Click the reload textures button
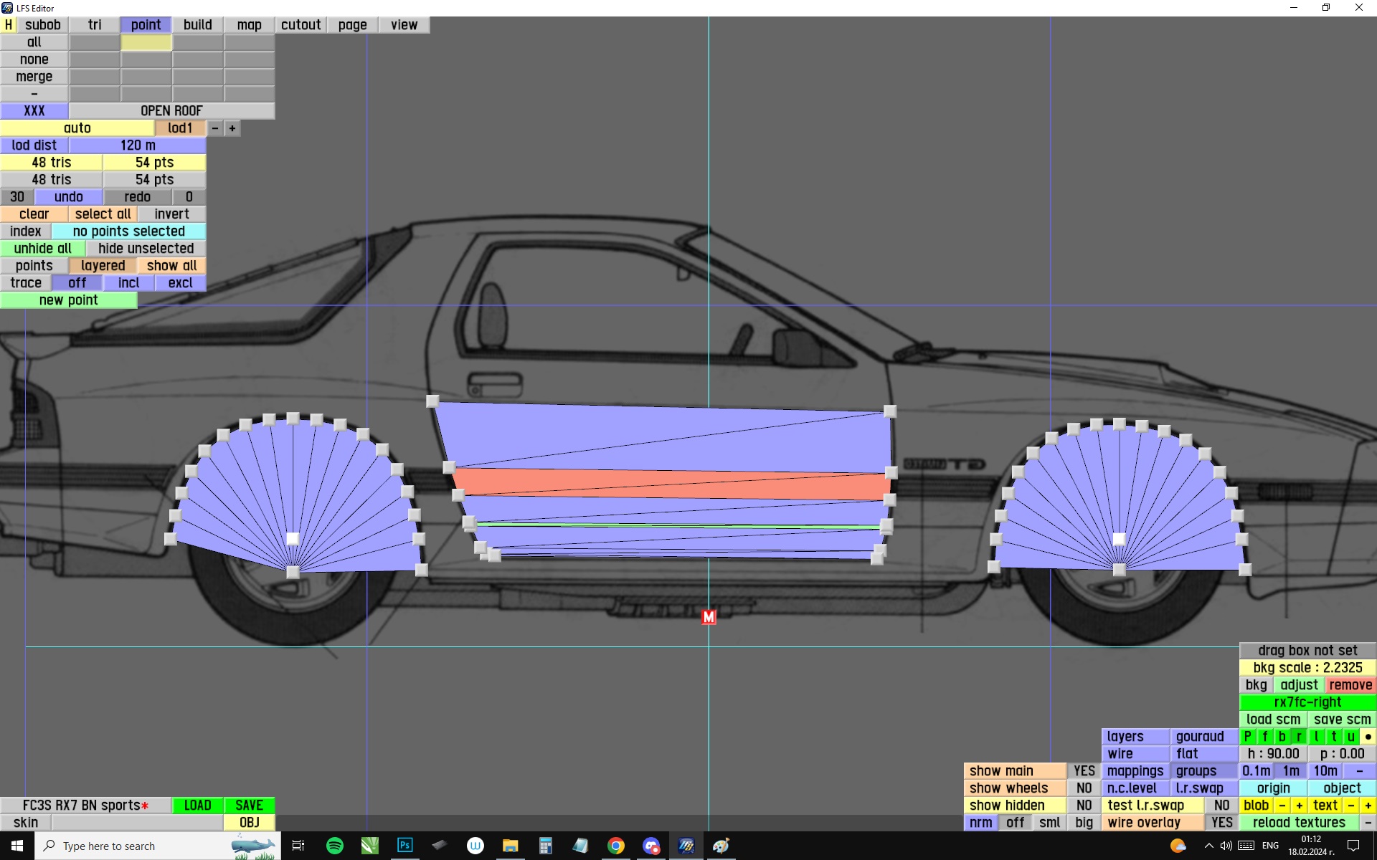Image resolution: width=1377 pixels, height=860 pixels. [1299, 823]
